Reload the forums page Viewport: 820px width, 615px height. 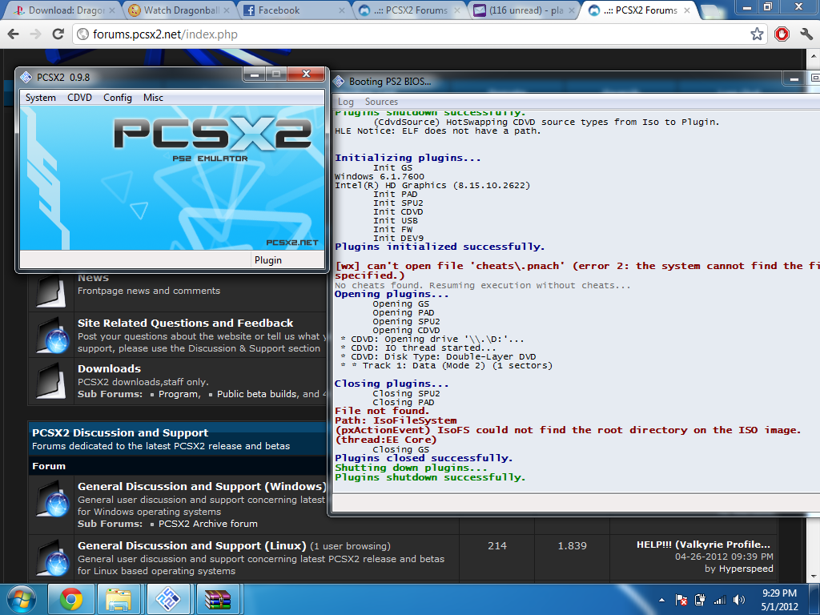tap(58, 34)
